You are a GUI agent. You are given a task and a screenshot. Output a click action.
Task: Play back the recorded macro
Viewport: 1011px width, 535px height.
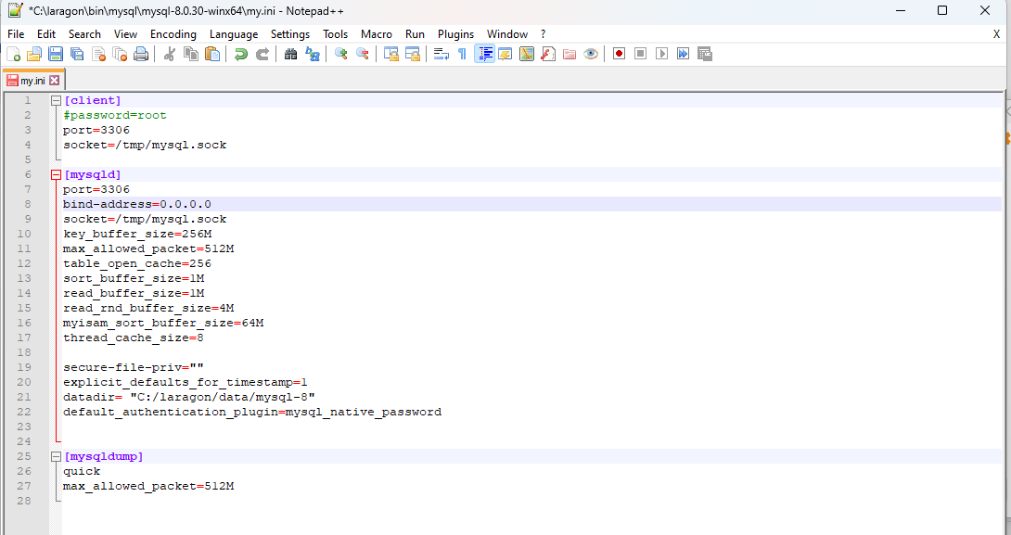click(661, 54)
